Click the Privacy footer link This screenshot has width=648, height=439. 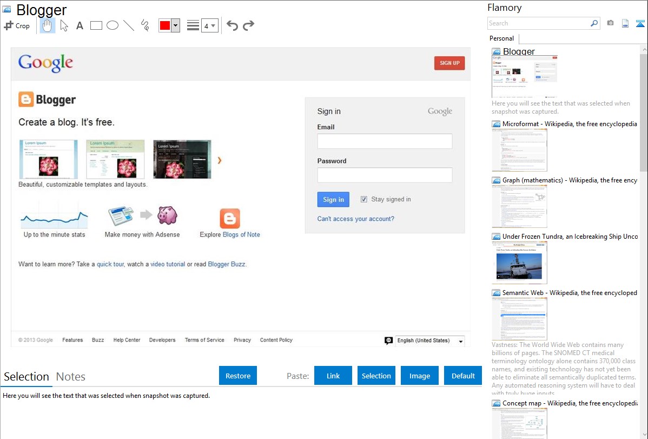pos(242,340)
